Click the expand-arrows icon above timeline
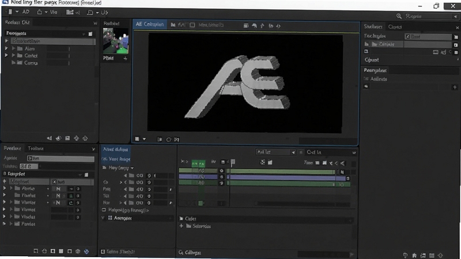The height and width of the screenshot is (259, 461). click(x=263, y=162)
